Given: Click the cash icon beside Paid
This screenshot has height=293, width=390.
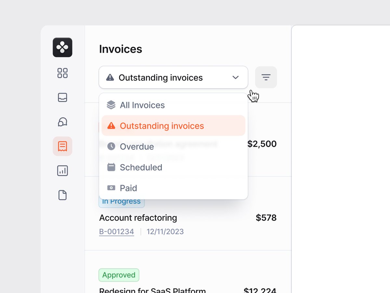Looking at the screenshot, I should pos(111,188).
